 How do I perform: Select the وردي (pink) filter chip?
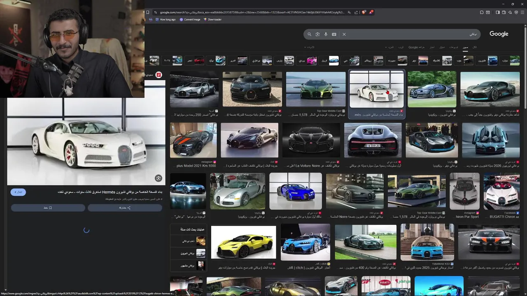pos(307,60)
